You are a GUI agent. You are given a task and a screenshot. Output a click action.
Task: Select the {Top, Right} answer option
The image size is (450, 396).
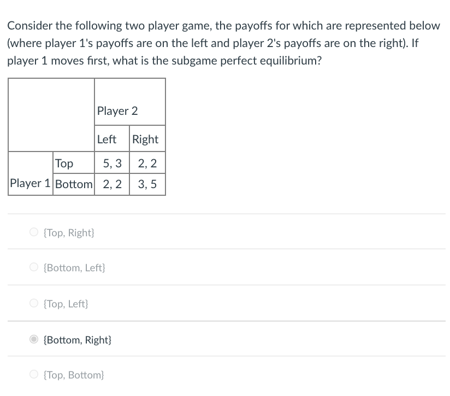(33, 232)
